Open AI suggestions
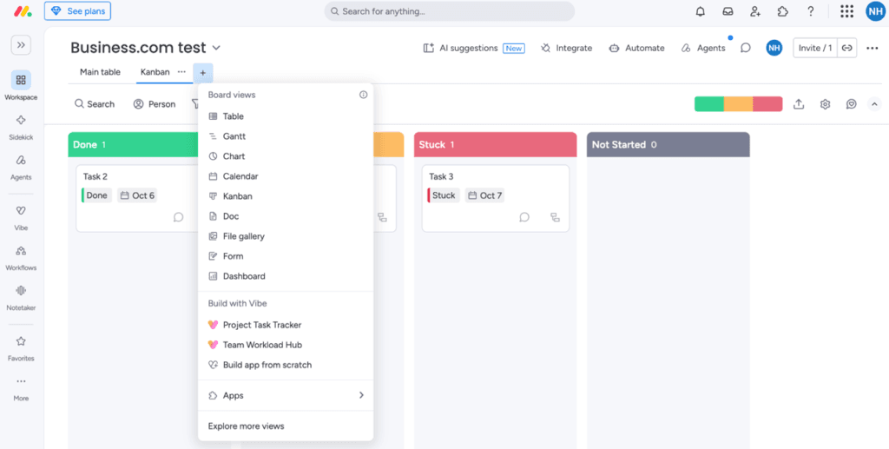 (473, 48)
